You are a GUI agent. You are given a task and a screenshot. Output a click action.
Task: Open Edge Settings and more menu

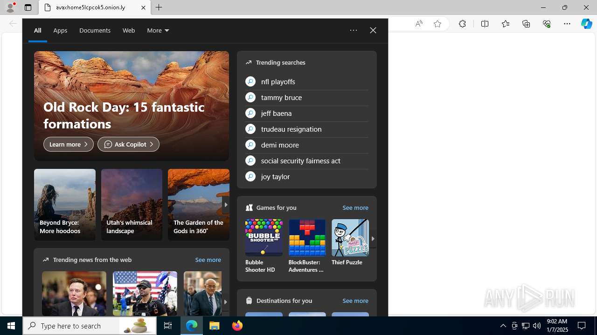567,24
